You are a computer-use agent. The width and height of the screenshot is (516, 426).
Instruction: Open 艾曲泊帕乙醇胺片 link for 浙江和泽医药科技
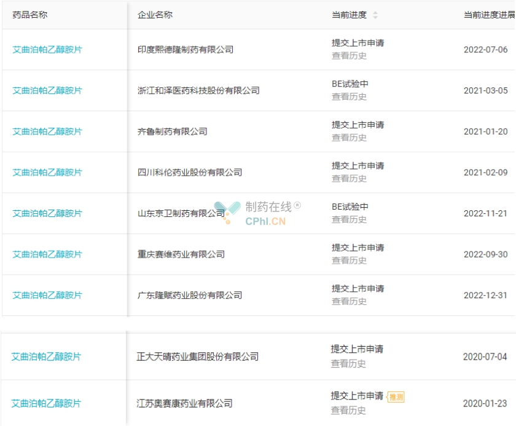pos(47,90)
